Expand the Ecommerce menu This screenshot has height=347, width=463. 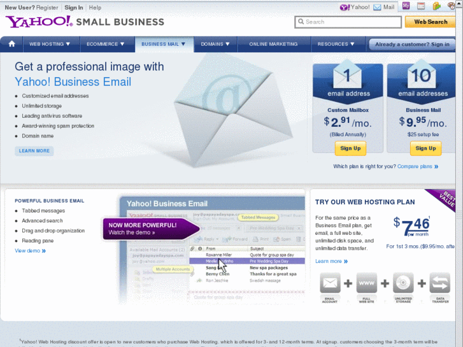click(105, 44)
